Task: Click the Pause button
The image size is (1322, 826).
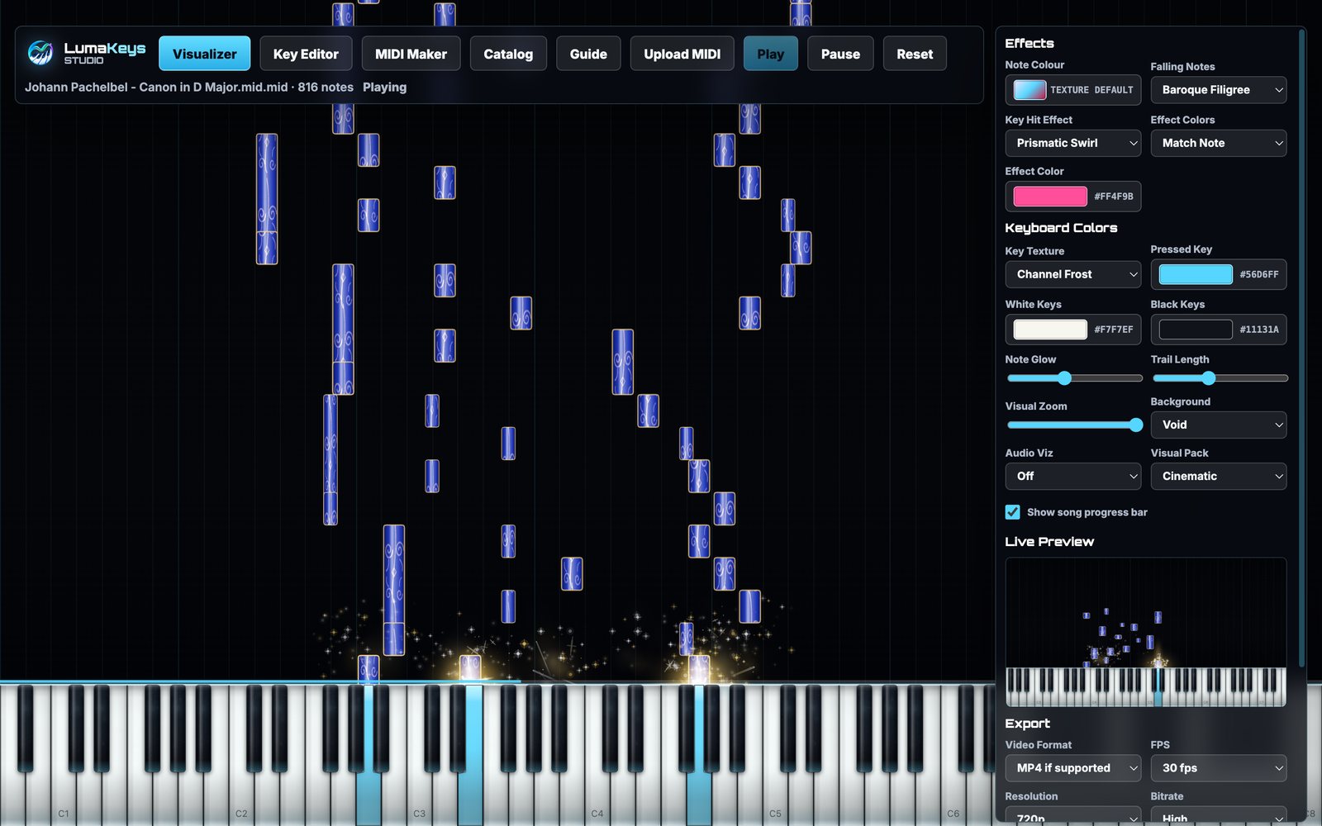Action: coord(840,54)
